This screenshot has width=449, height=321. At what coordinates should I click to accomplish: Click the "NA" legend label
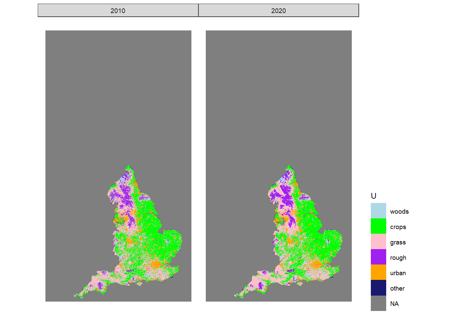tap(394, 304)
